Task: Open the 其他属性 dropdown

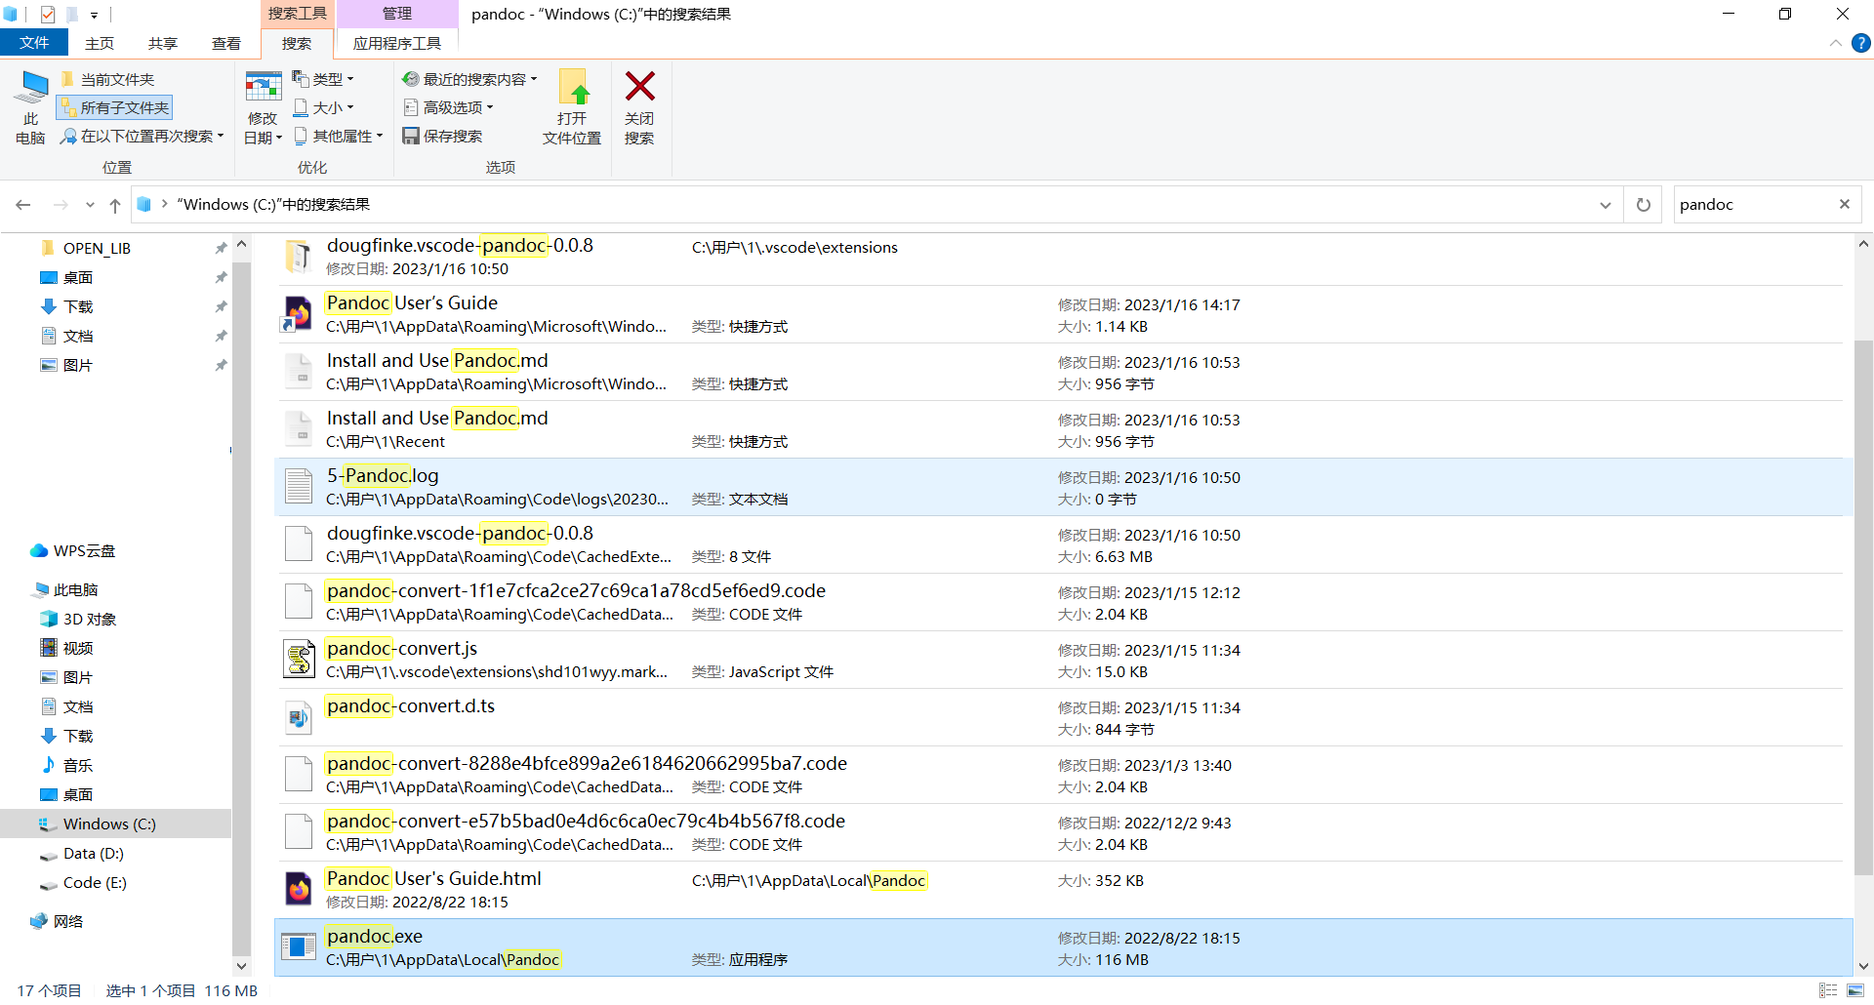Action: pyautogui.click(x=339, y=136)
